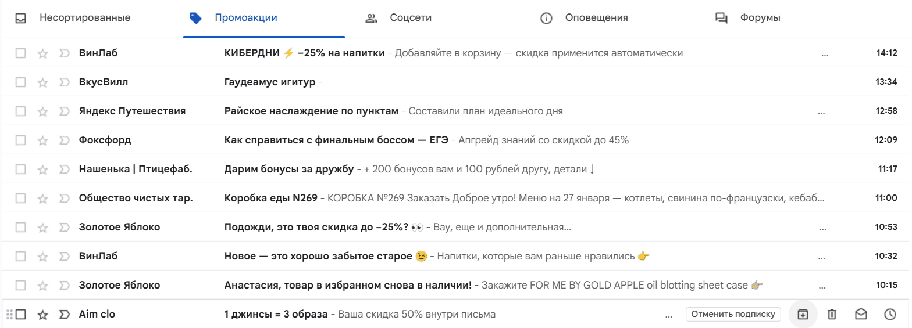Open the Гаудеамус игитур email
912x328 pixels.
tap(270, 82)
